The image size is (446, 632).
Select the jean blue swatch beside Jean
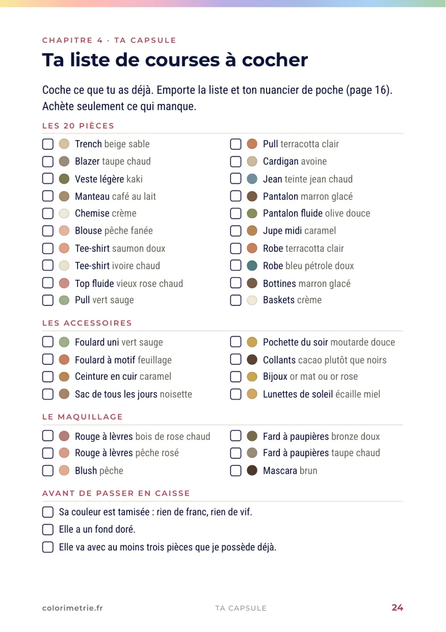252,179
